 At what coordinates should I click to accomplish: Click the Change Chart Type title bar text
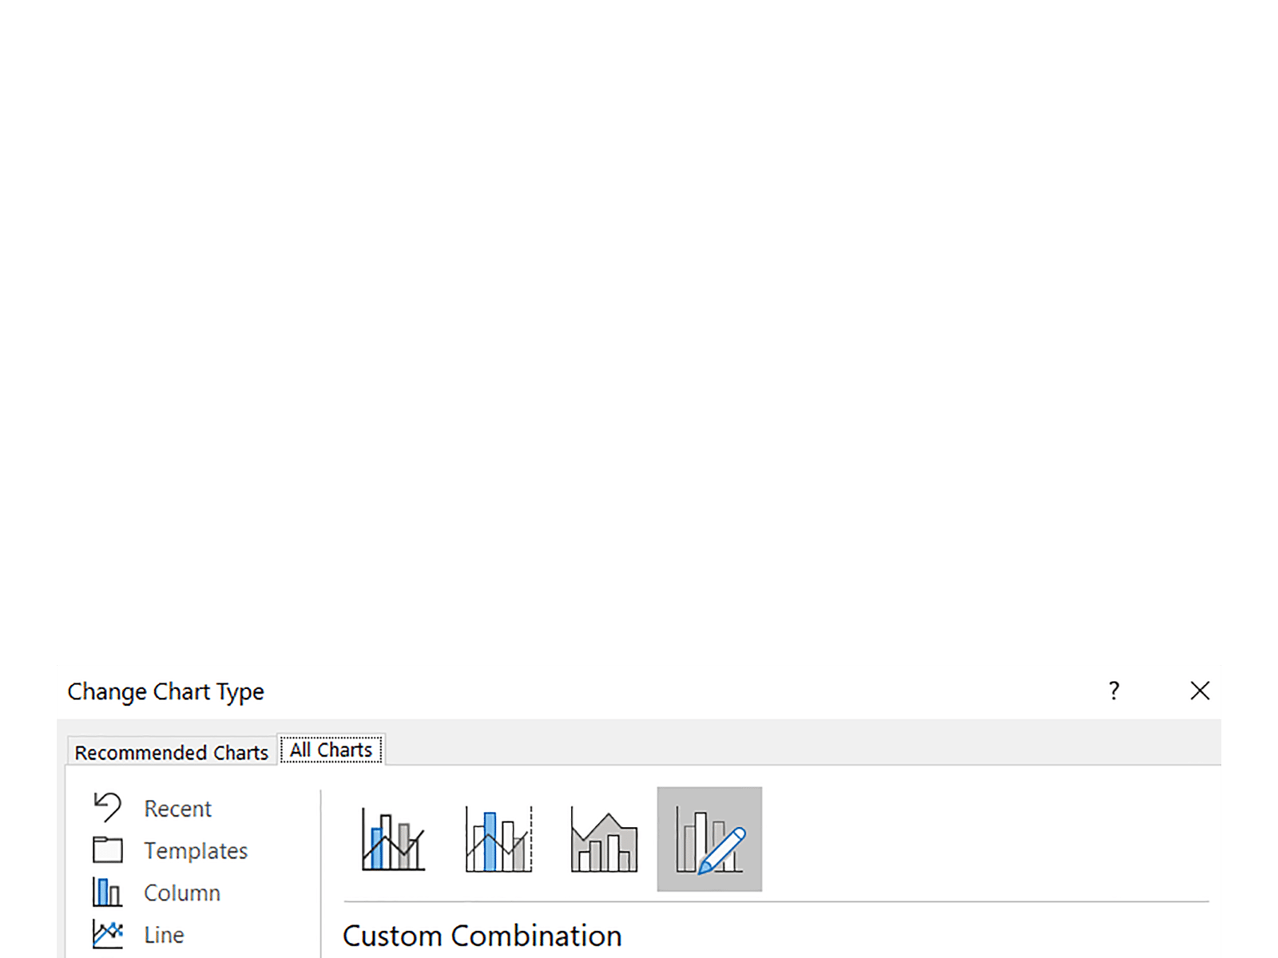tap(165, 691)
